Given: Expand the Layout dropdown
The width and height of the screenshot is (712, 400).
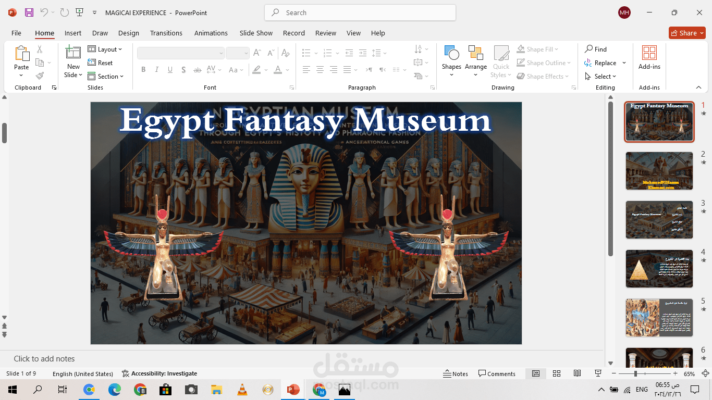Looking at the screenshot, I should coord(105,49).
